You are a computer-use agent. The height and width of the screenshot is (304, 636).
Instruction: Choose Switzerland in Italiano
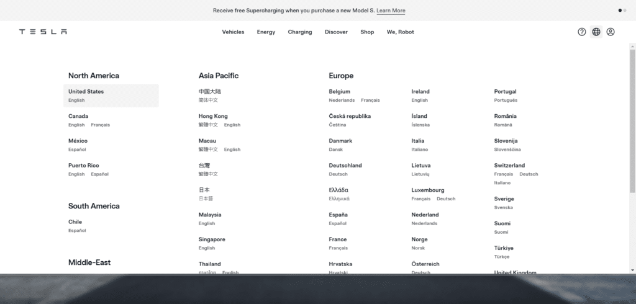click(502, 183)
